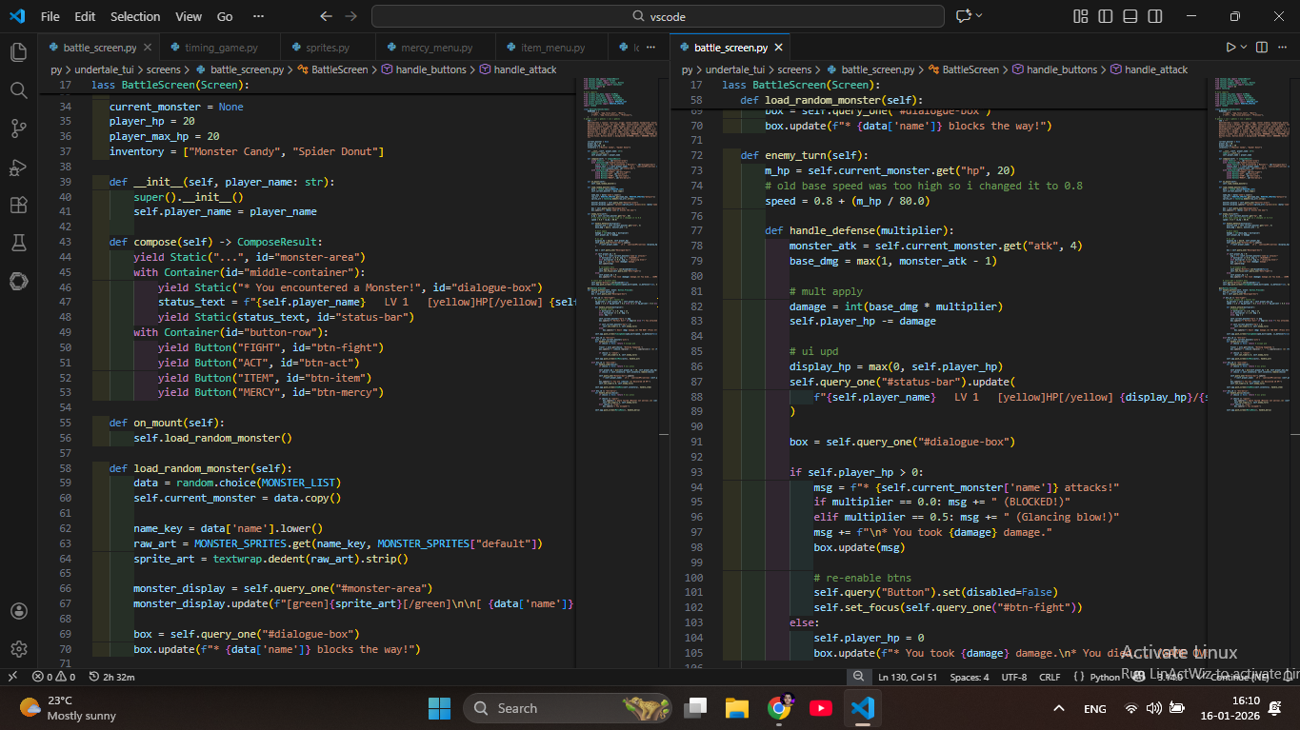This screenshot has height=730, width=1300.
Task: Open the Testing flask view
Action: coord(18,243)
